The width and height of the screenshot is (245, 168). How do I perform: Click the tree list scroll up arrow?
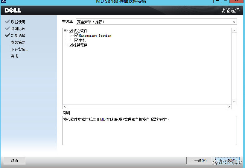234,30
